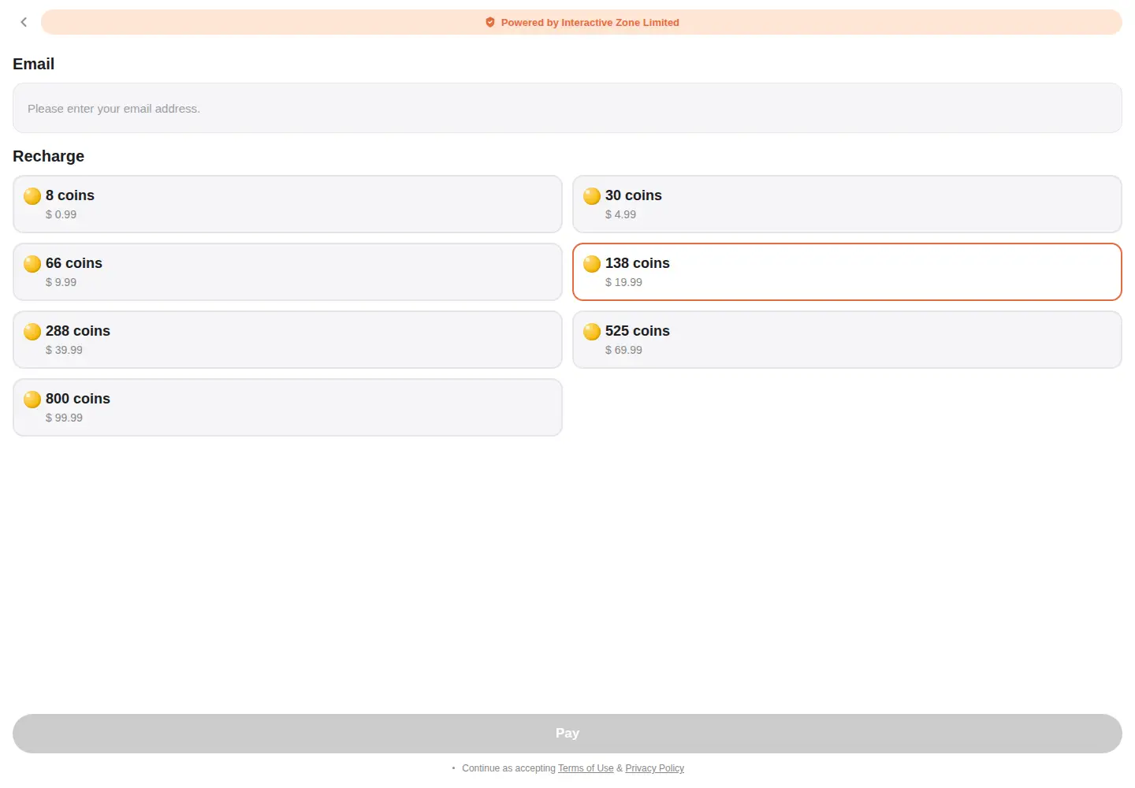The height and width of the screenshot is (788, 1135).
Task: Choose the 30 coins $4.99 option
Action: [847, 204]
